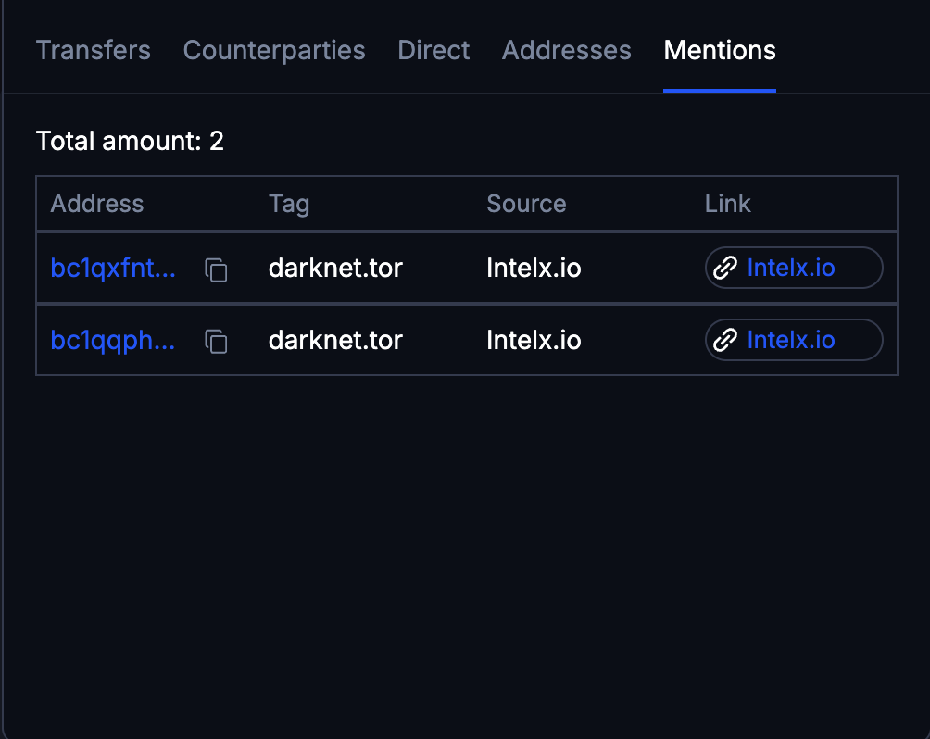Select the Intelx.io source text in second row
930x739 pixels.
coord(534,340)
